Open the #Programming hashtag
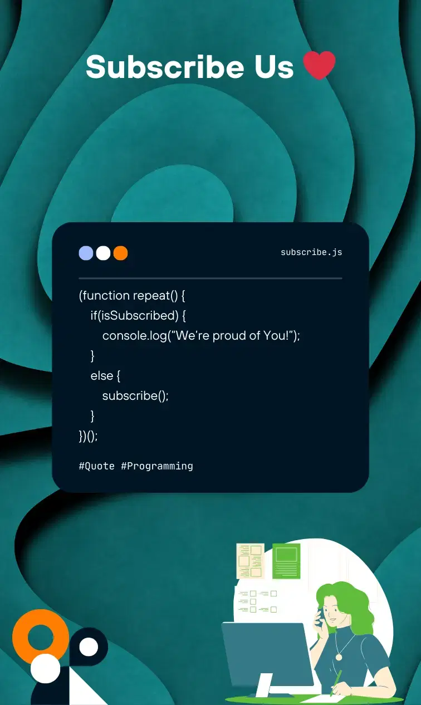Image resolution: width=421 pixels, height=705 pixels. click(157, 466)
